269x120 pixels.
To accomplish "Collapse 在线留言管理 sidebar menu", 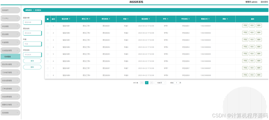I will (10, 51).
